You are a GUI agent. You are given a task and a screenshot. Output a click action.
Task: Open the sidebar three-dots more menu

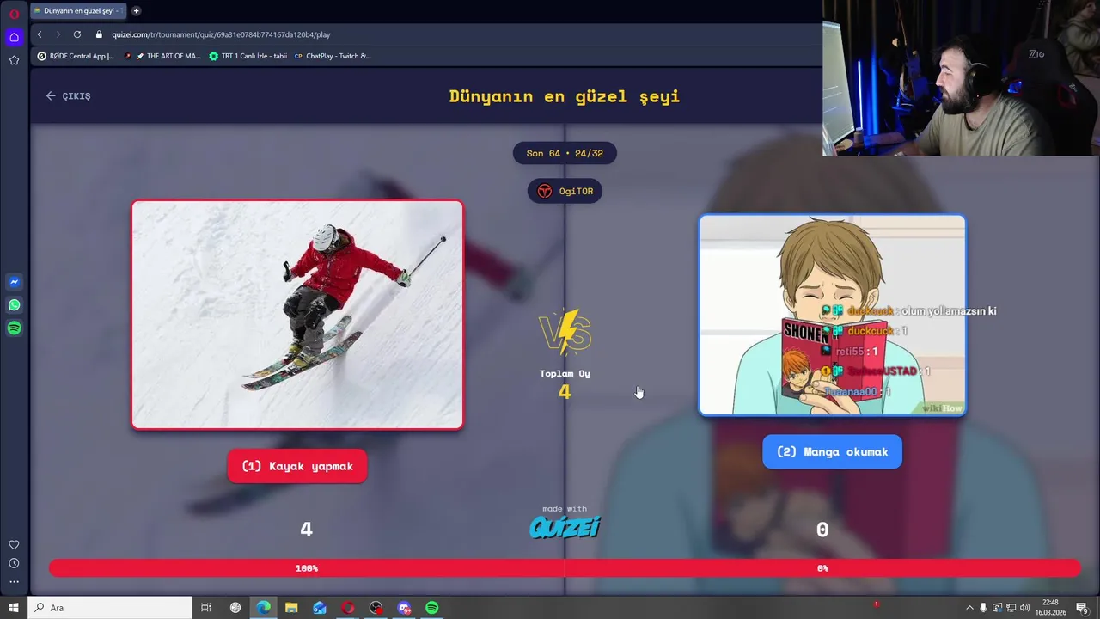[14, 582]
